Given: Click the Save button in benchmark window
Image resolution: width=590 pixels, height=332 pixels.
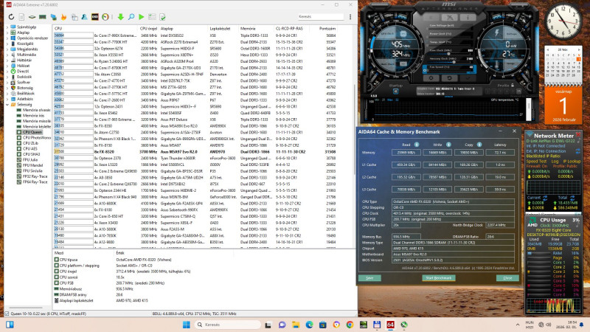Looking at the screenshot, I should [x=369, y=278].
